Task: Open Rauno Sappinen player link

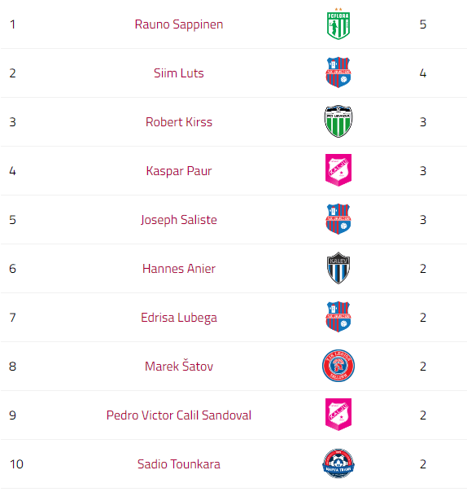Action: [179, 24]
